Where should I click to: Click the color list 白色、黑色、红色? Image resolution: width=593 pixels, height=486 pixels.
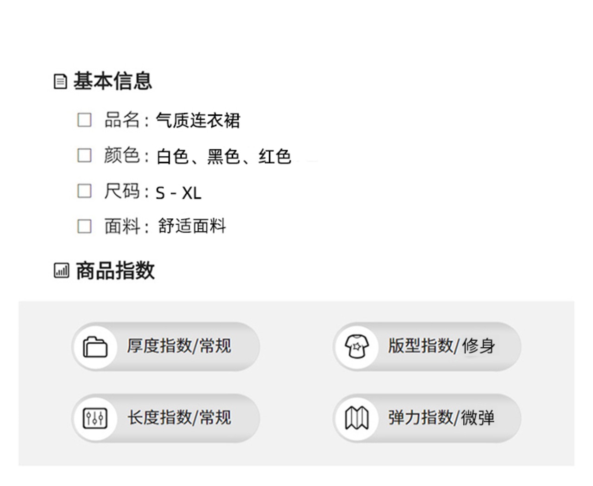click(224, 156)
